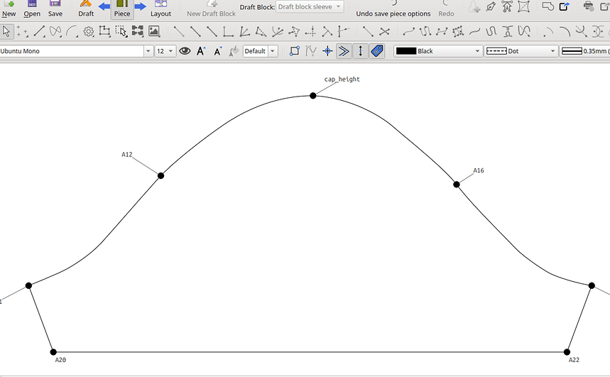610x377 pixels.
Task: Open the Black color dropdown
Action: tap(438, 51)
